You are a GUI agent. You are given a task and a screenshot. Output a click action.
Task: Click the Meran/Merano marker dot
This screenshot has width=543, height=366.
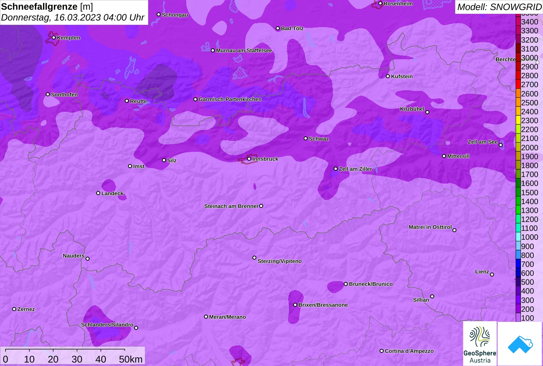pos(206,317)
